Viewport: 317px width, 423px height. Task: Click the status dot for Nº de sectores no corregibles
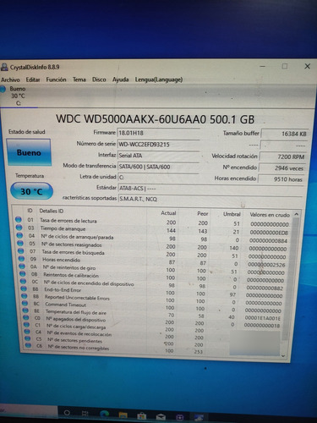pyautogui.click(x=28, y=345)
